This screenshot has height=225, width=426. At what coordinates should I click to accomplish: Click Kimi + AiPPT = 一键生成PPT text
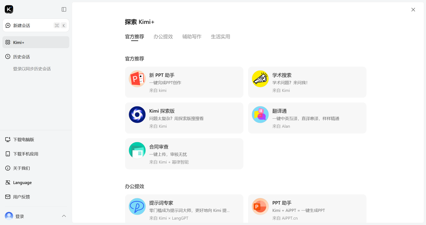point(299,210)
